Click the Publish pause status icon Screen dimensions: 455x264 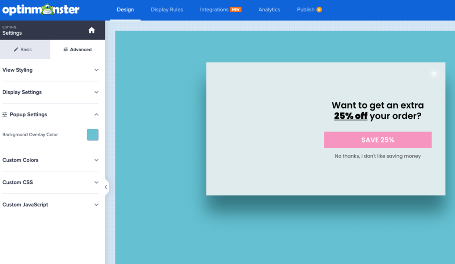[319, 10]
